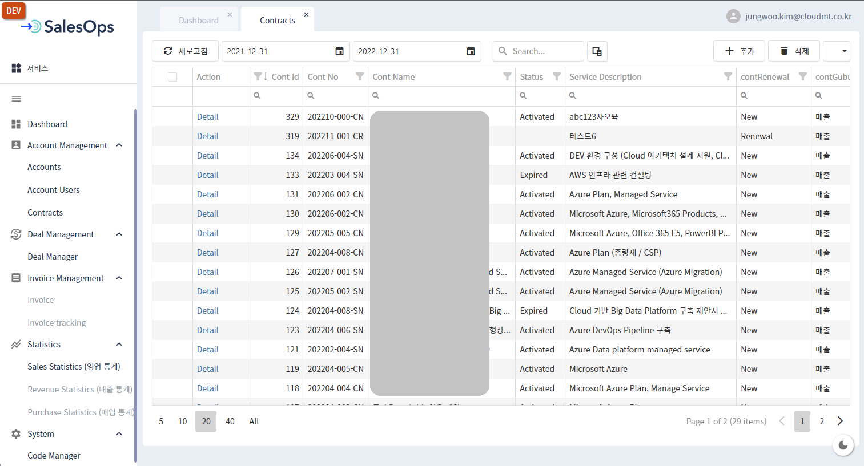Open Detail link for contract 134
Screen dimensions: 864x466
click(x=208, y=156)
